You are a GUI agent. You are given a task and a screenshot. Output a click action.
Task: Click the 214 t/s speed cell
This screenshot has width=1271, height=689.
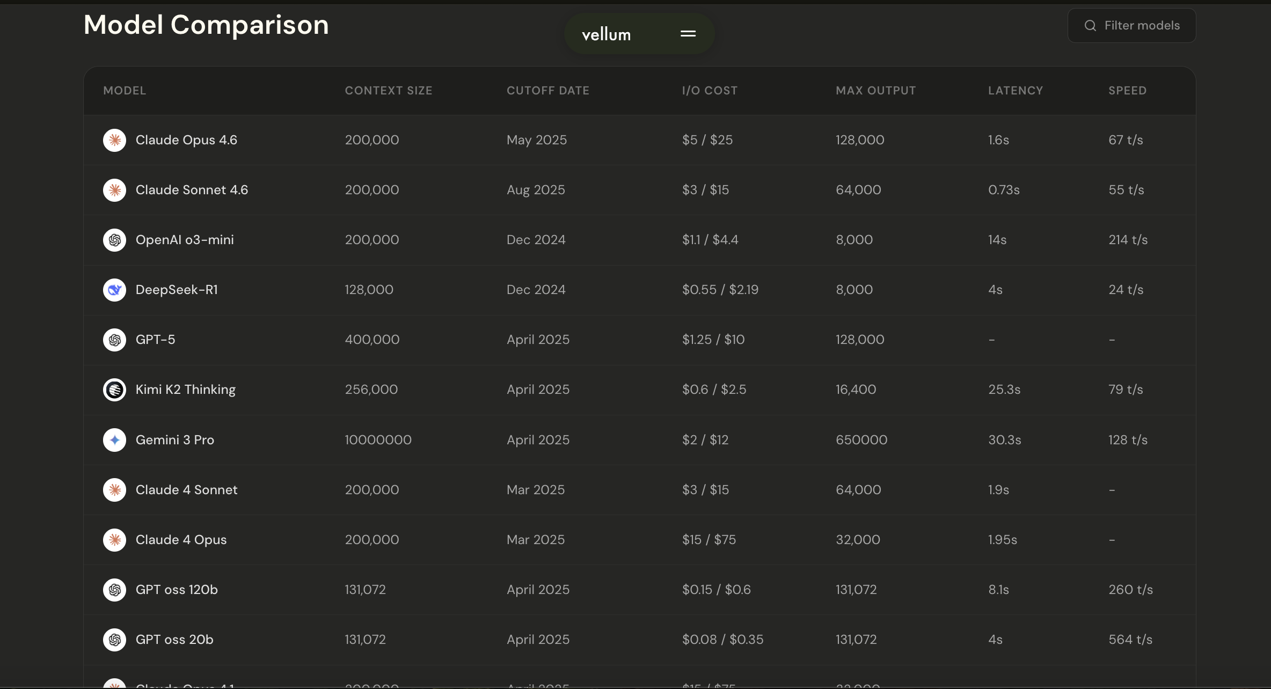(1128, 240)
